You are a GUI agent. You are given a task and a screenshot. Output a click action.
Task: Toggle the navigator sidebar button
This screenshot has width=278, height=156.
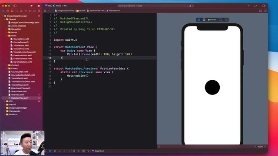coord(15,6)
